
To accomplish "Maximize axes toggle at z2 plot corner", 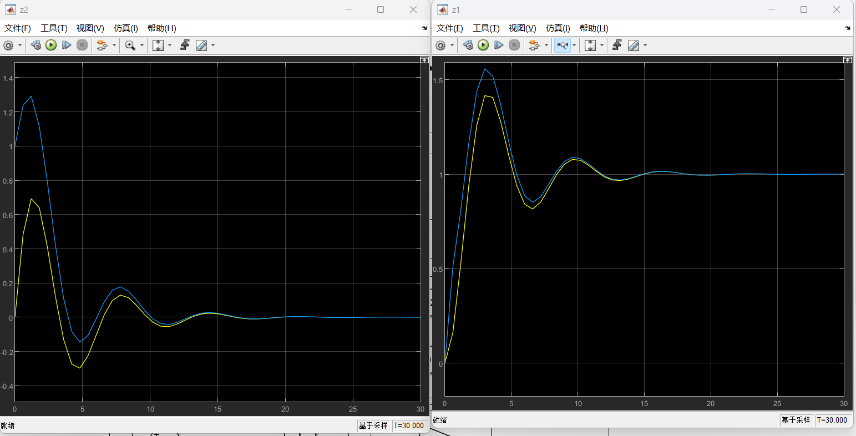I will pyautogui.click(x=424, y=60).
